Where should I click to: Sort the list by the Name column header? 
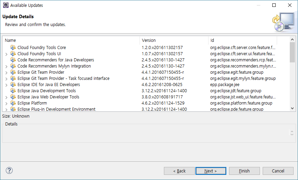71,40
